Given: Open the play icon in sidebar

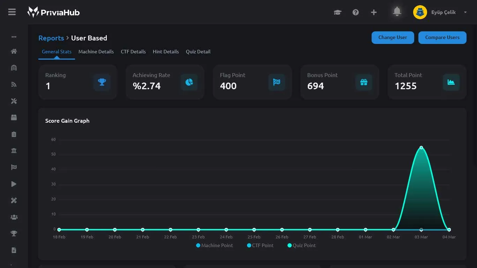Looking at the screenshot, I should [14, 184].
